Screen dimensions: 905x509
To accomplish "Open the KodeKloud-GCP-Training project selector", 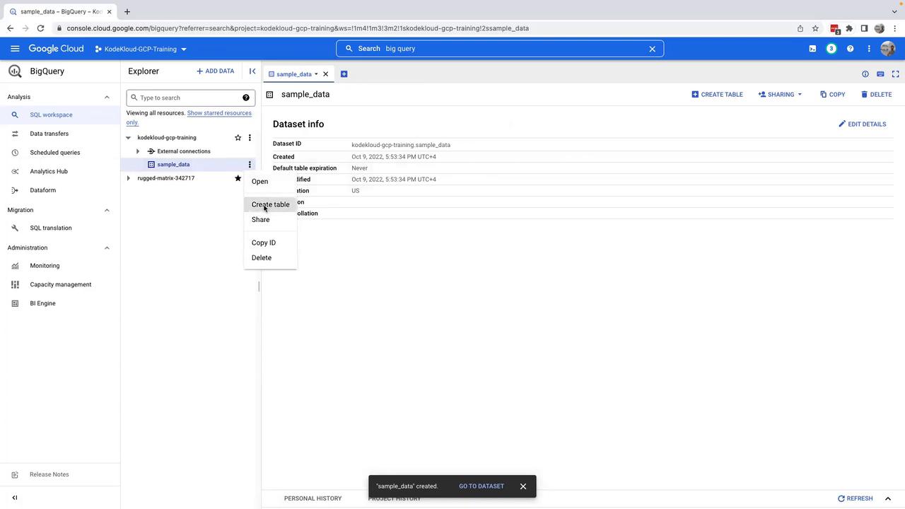I will (x=141, y=49).
